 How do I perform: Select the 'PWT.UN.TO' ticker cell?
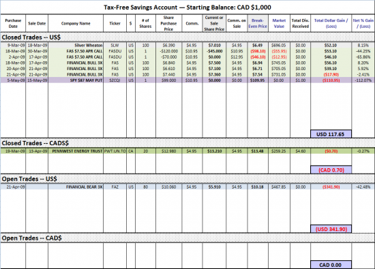pos(115,151)
